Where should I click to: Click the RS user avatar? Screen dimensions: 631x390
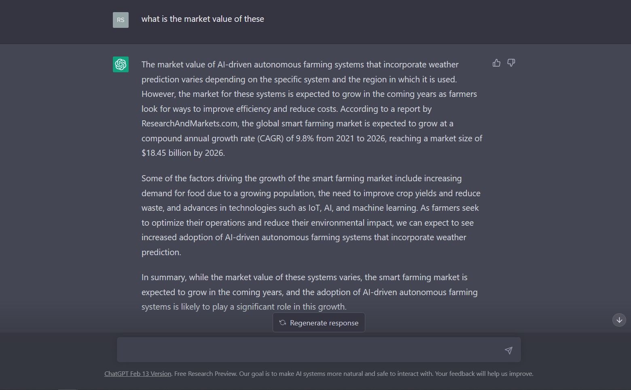click(x=121, y=20)
